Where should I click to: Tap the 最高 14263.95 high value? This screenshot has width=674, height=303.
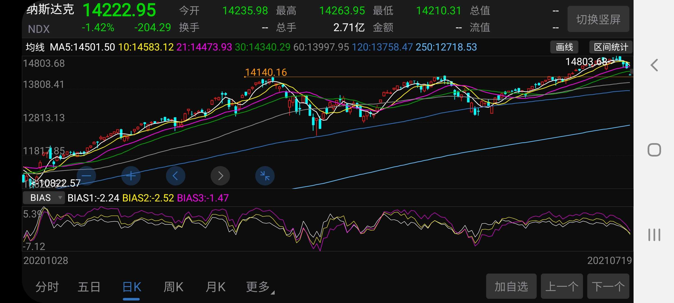342,11
